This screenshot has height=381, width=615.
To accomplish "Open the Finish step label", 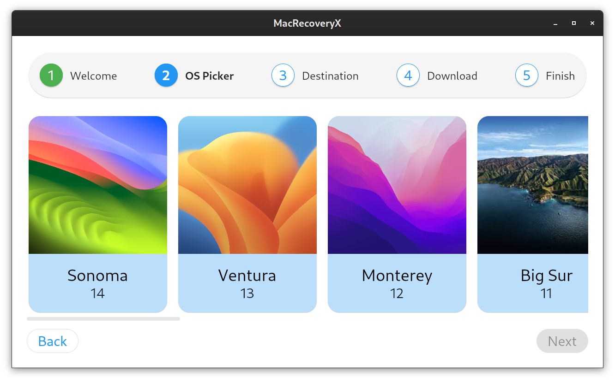I will (x=561, y=76).
